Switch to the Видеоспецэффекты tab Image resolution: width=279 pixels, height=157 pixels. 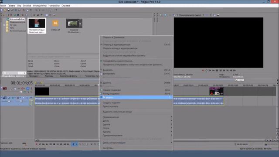68,76
